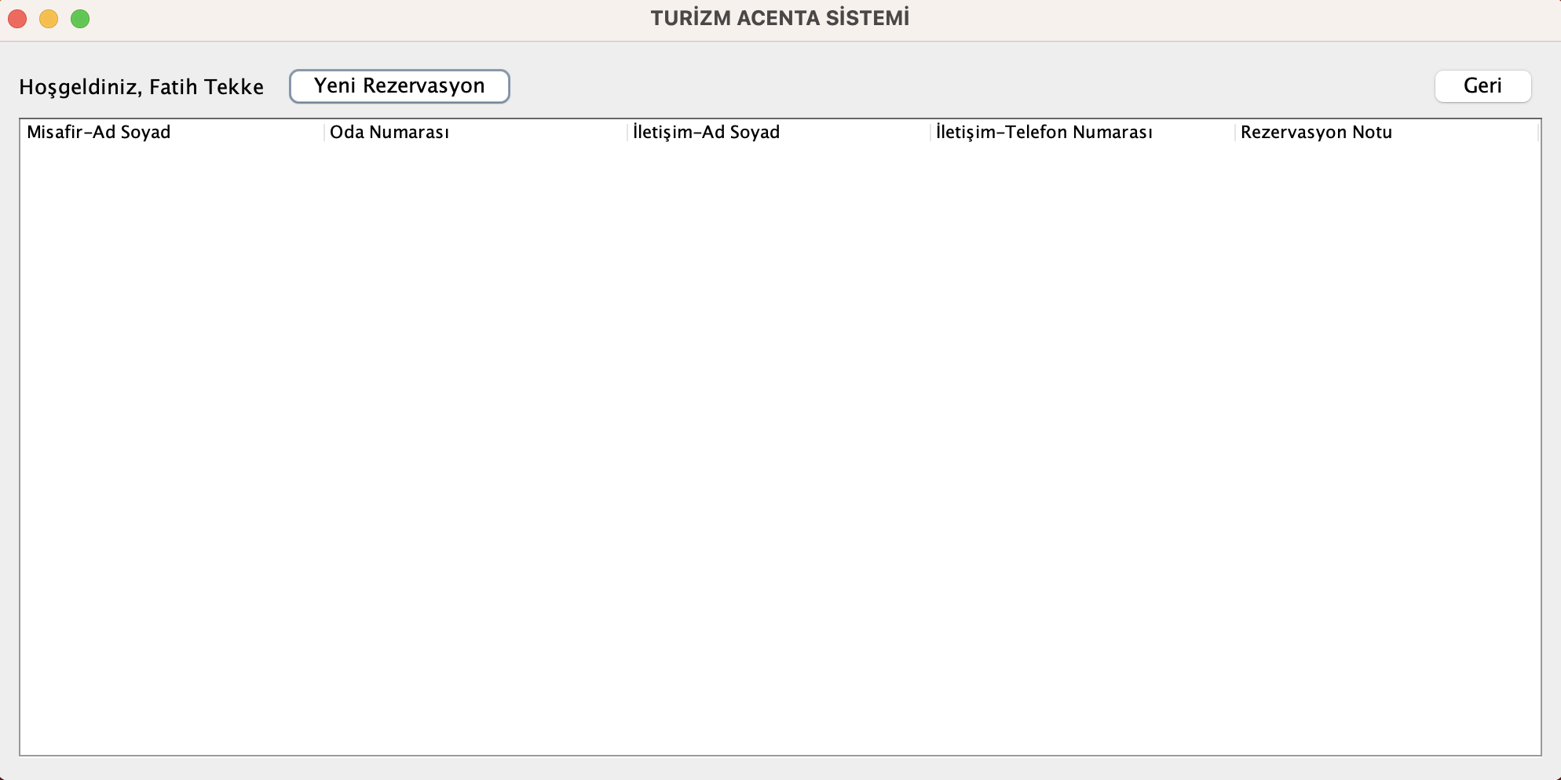The height and width of the screenshot is (780, 1561).
Task: Click the yellow minimize window control
Action: [x=49, y=19]
